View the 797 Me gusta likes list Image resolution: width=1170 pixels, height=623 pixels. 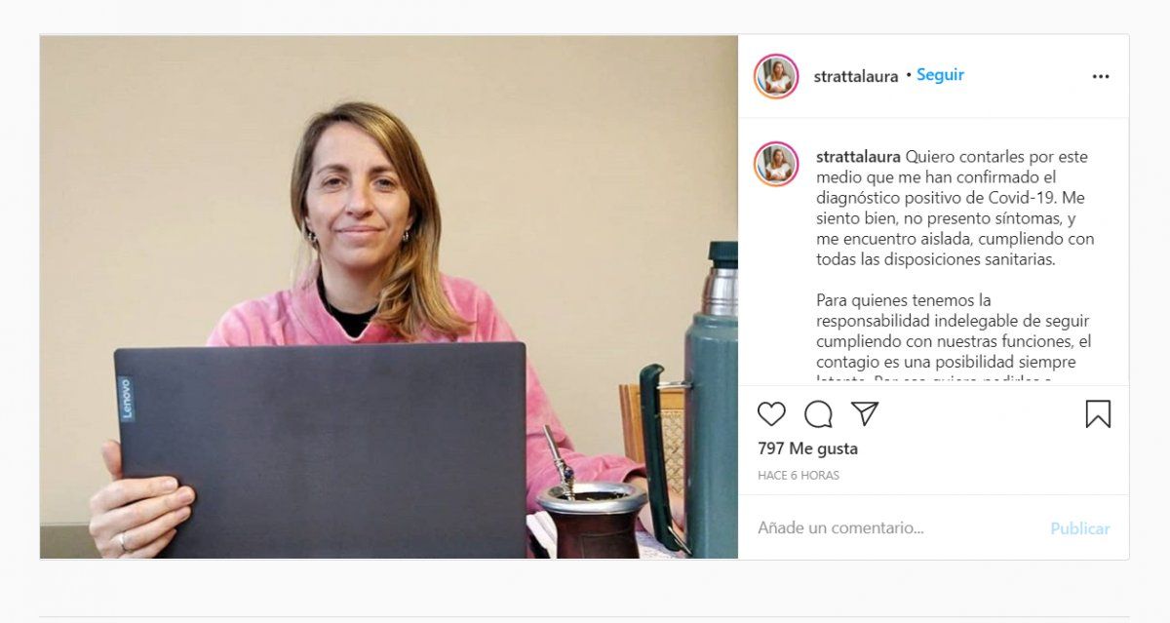[x=808, y=448]
